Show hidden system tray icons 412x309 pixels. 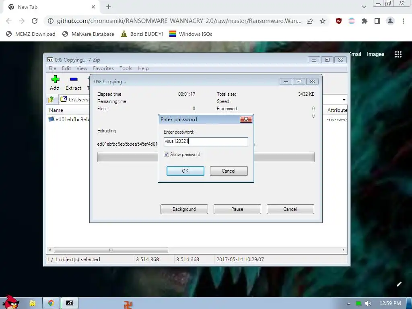(x=349, y=303)
